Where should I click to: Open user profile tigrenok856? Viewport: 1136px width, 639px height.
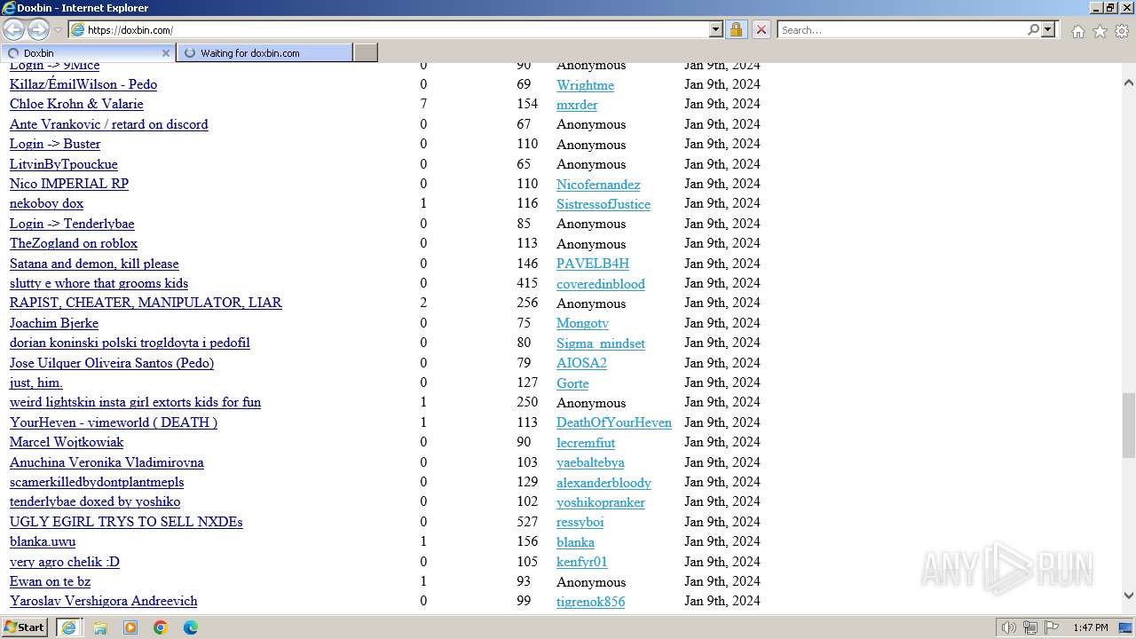point(590,602)
